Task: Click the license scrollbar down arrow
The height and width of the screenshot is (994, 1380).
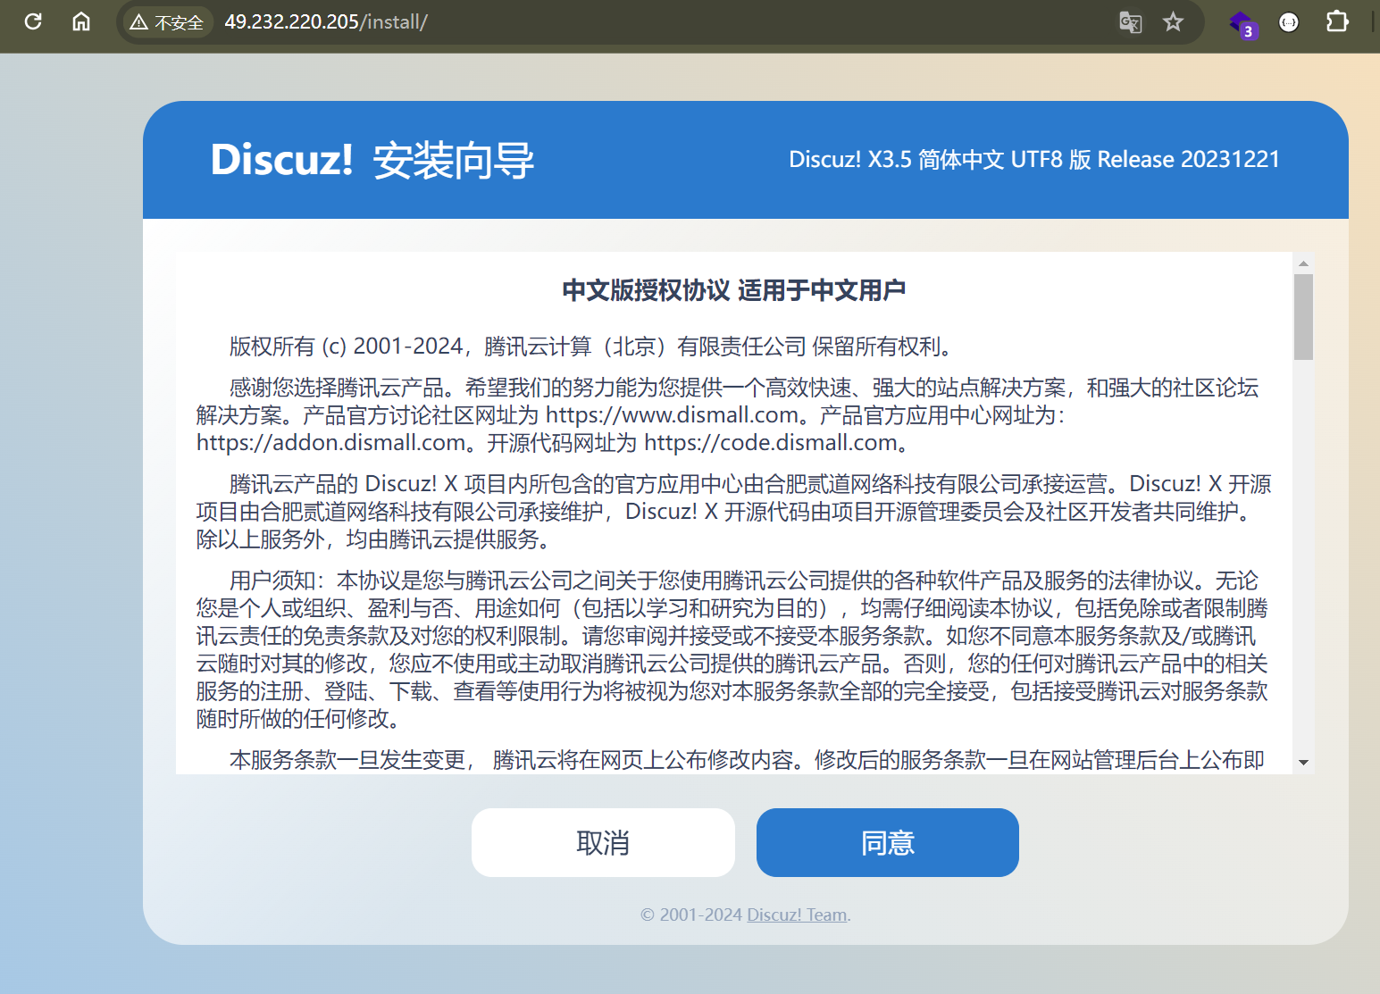Action: tap(1303, 763)
